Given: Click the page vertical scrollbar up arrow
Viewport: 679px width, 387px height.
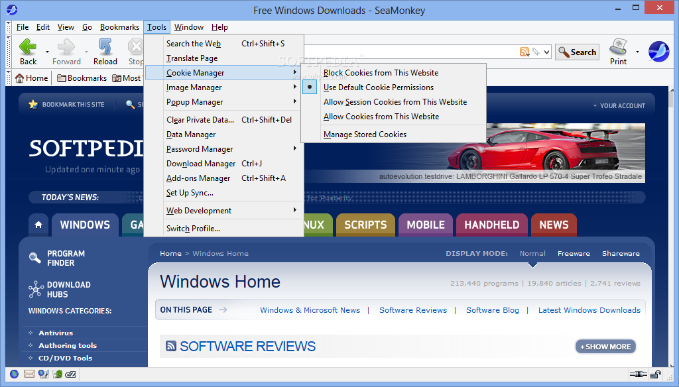Looking at the screenshot, I should [x=672, y=91].
